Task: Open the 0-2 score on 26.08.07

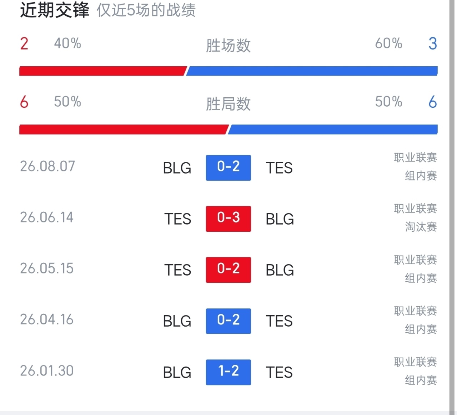Action: point(228,168)
